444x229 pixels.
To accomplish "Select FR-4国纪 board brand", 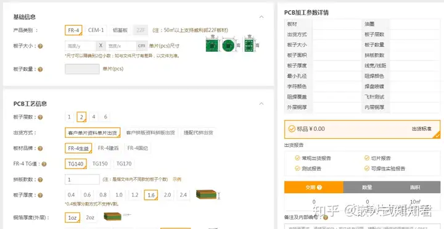I will click(138, 148).
